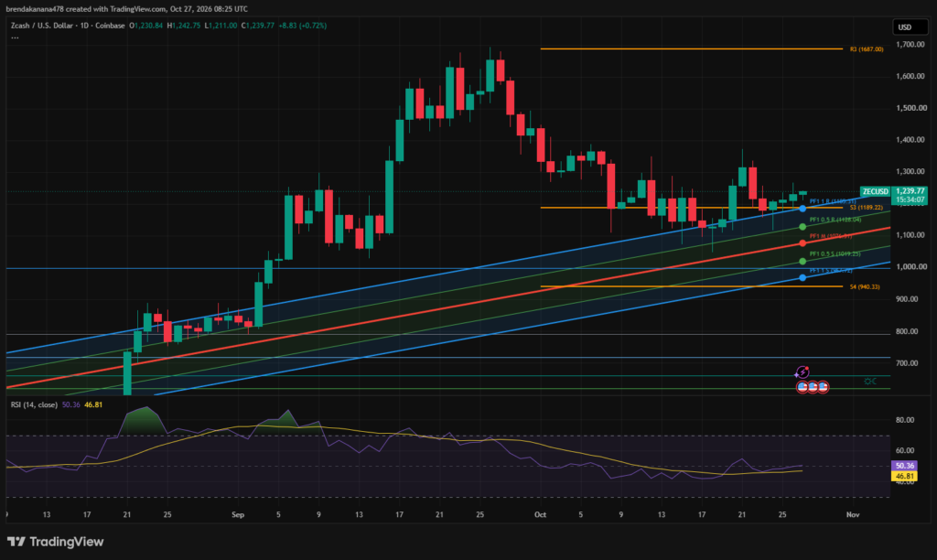The image size is (937, 560).
Task: Click the high price value H1,242.75
Action: click(184, 26)
